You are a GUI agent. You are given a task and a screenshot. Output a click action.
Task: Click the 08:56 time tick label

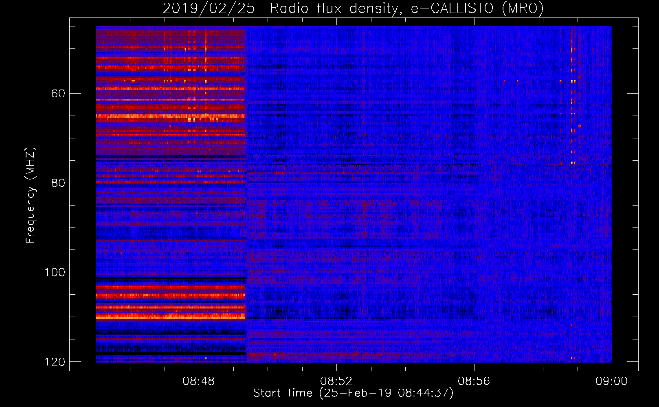[474, 381]
